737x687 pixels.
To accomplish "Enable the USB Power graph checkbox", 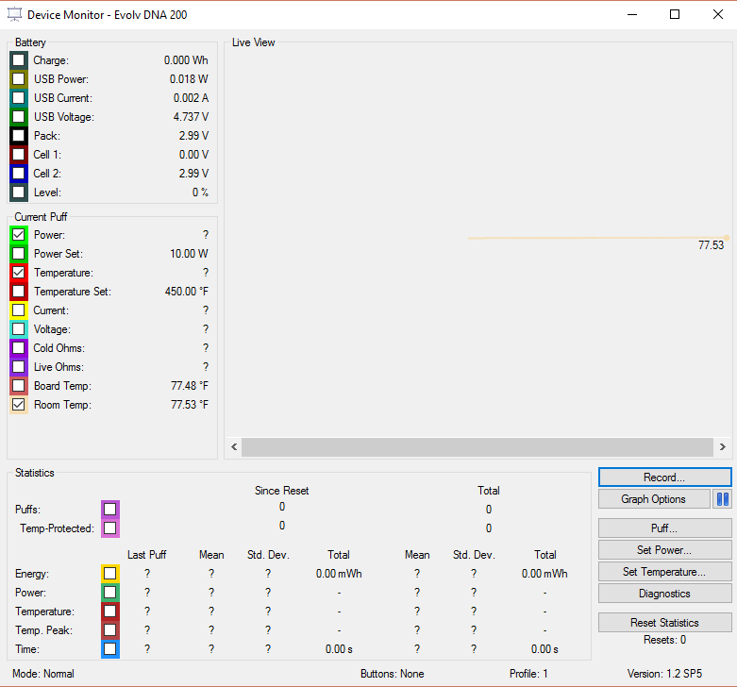I will [19, 79].
